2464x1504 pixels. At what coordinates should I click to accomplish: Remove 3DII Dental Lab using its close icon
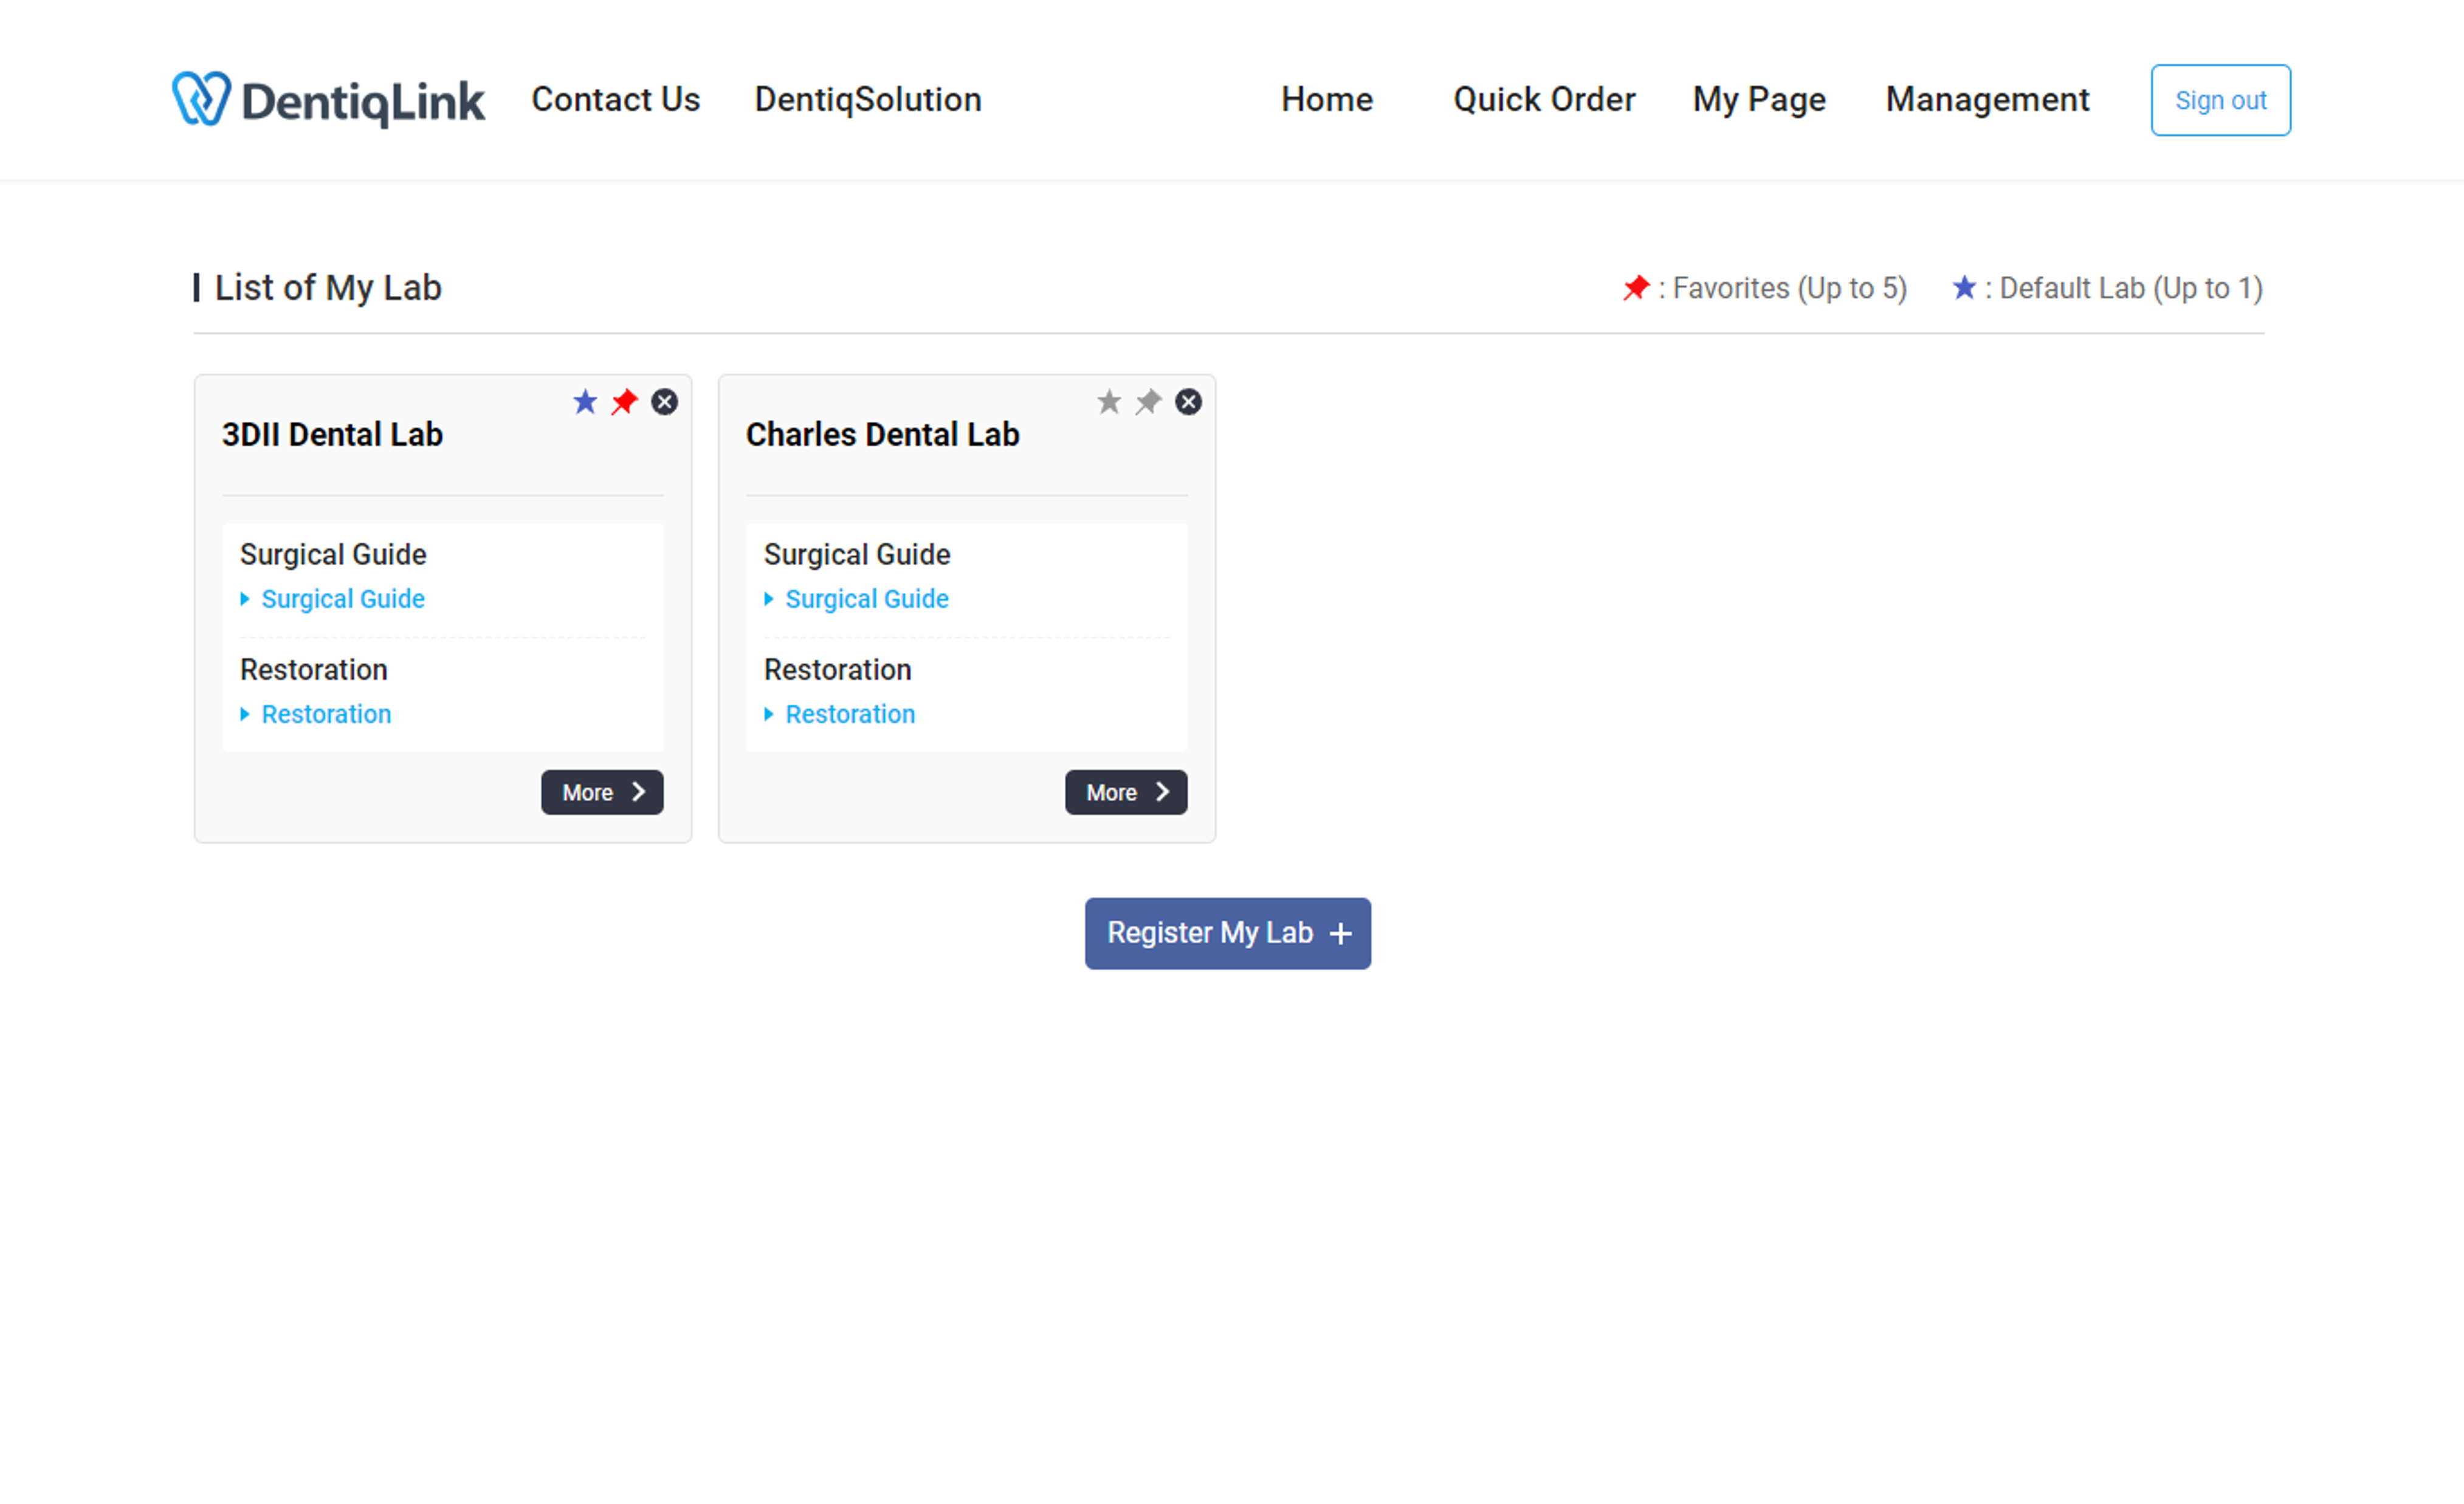665,402
